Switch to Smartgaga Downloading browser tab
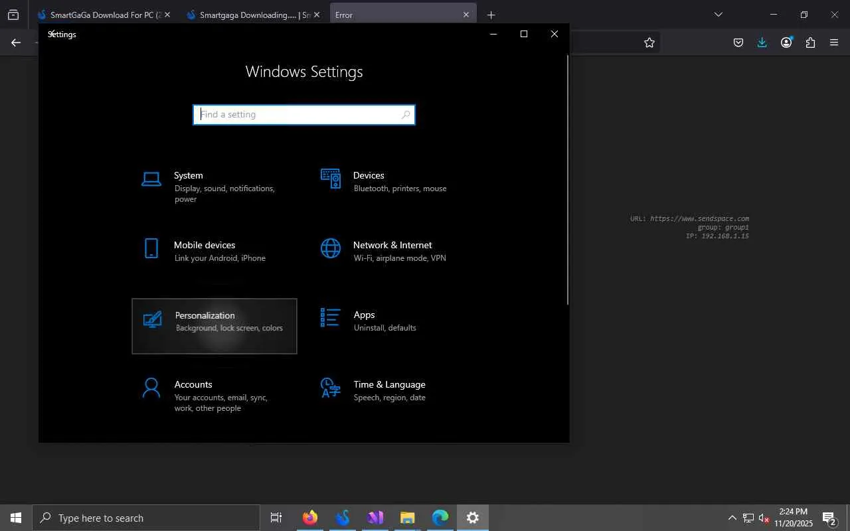850x531 pixels. pos(249,15)
